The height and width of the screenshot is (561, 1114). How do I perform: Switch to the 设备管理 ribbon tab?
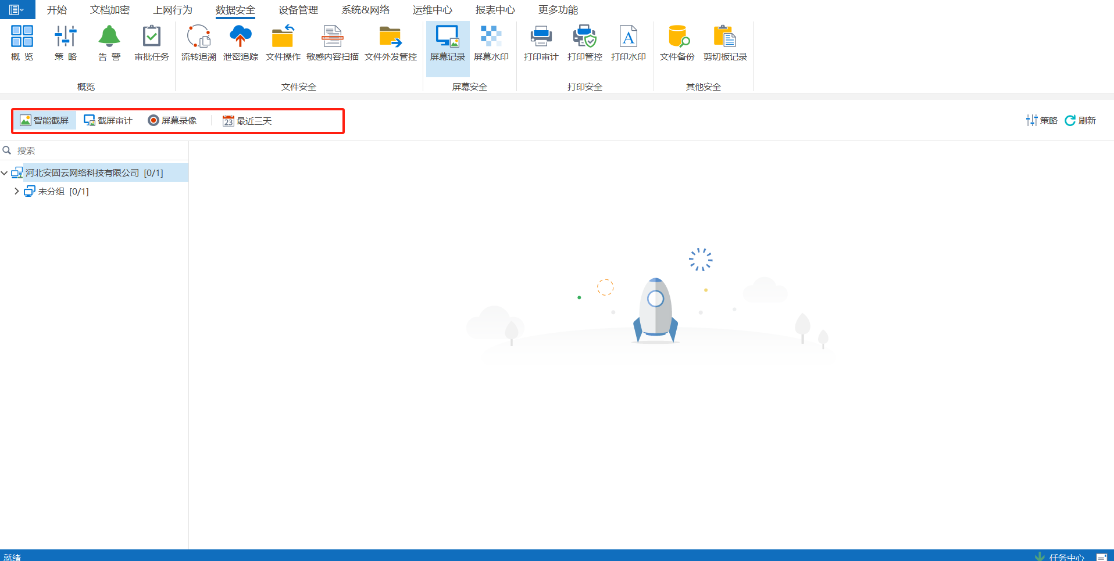[298, 10]
